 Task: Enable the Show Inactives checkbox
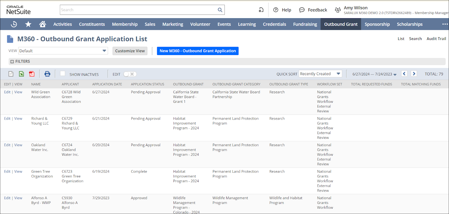(x=63, y=73)
